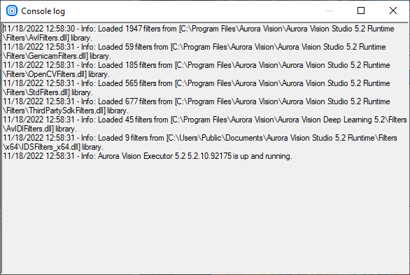Click the Console log application icon
The image size is (410, 275).
(x=12, y=10)
